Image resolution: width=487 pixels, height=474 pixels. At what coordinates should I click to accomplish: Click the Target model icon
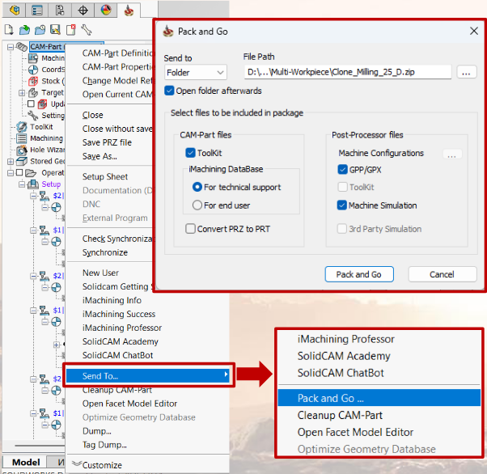click(x=33, y=92)
